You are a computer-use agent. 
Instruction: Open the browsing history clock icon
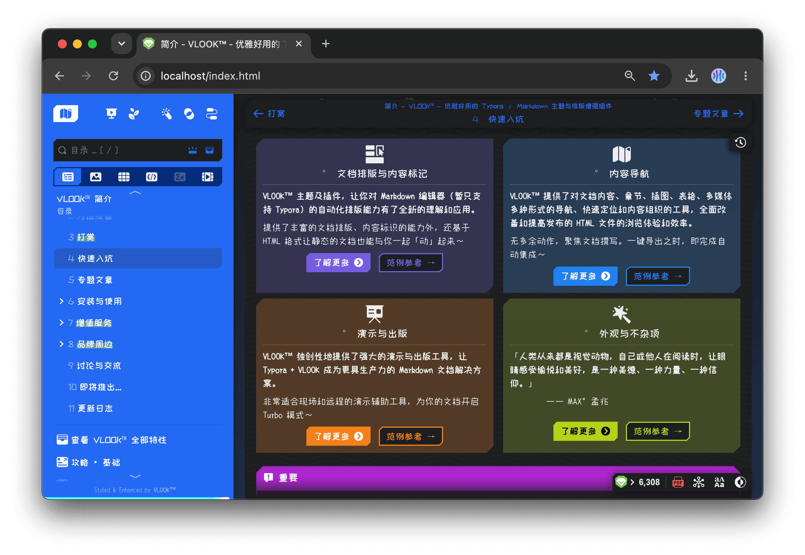point(740,142)
